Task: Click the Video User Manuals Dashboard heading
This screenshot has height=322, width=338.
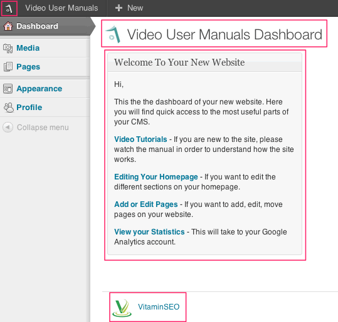Action: tap(224, 34)
